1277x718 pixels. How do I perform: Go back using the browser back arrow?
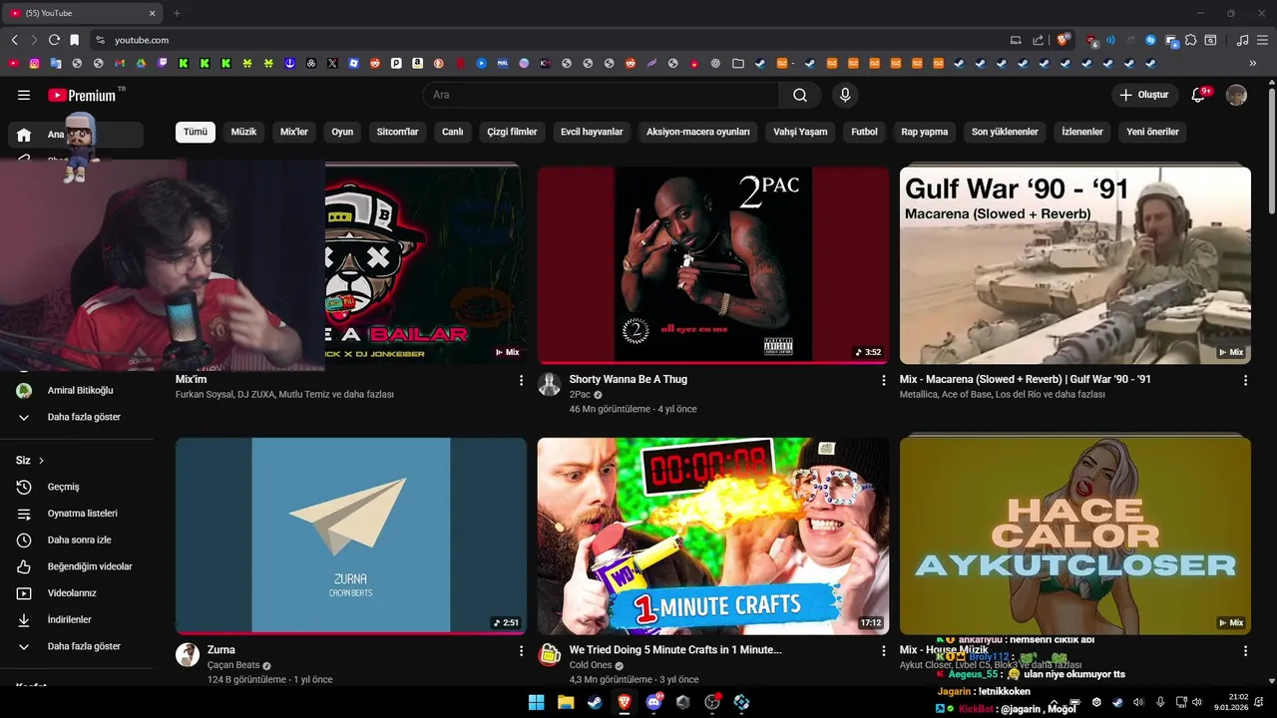14,40
